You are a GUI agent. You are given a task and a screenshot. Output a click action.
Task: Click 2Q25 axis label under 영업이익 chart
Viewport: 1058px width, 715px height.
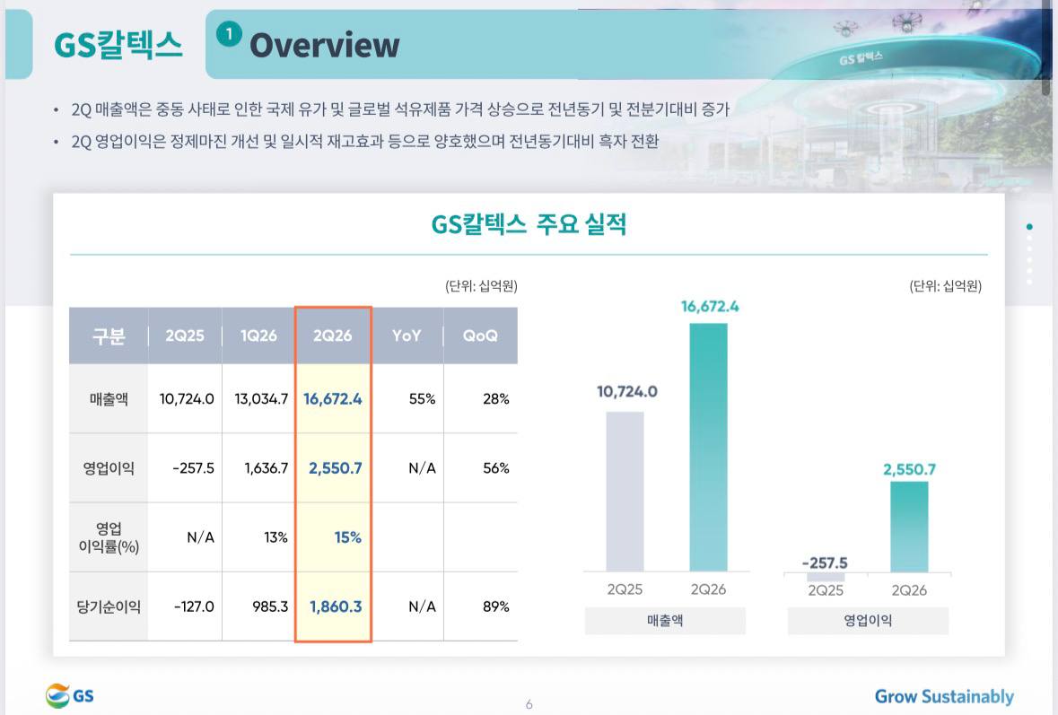pos(826,590)
